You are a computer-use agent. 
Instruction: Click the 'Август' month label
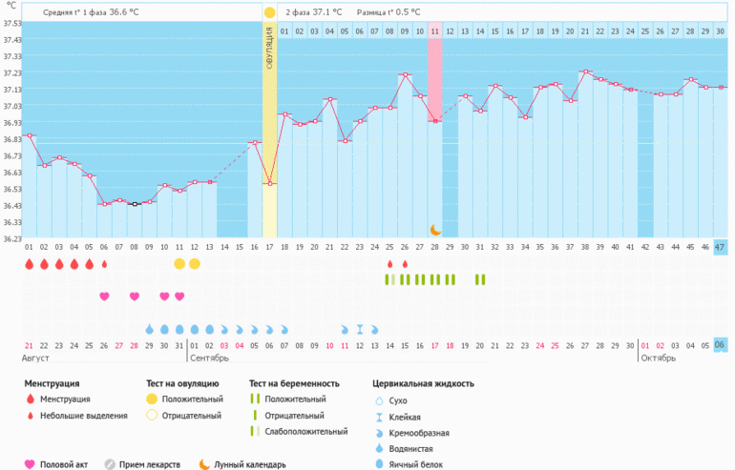pyautogui.click(x=35, y=358)
